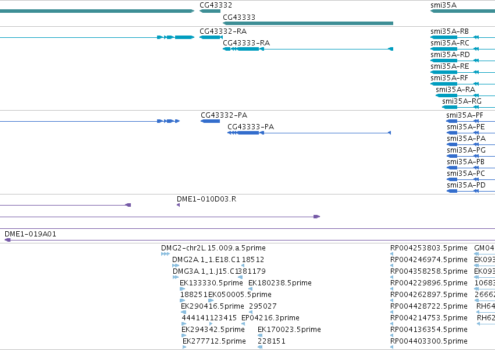The width and height of the screenshot is (495, 350).
Task: Select the DMG2-chr2L.15.009.a.5prime EST arrows
Action: 165,254
